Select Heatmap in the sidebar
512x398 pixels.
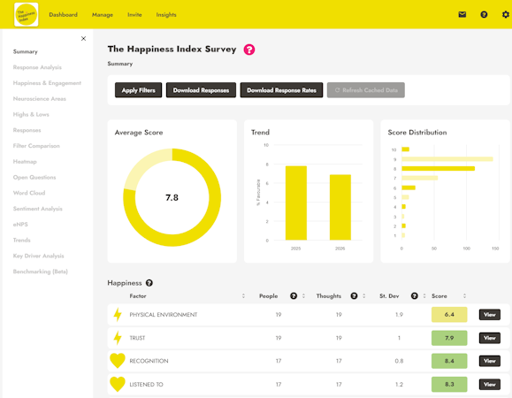click(x=25, y=162)
